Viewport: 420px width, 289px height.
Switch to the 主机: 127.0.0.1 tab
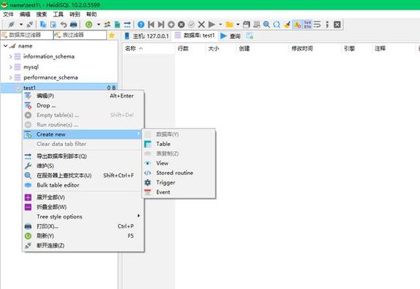146,36
